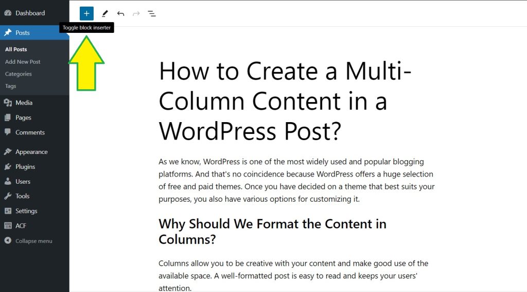Click the Settings sliders icon
The height and width of the screenshot is (292, 527).
8,211
